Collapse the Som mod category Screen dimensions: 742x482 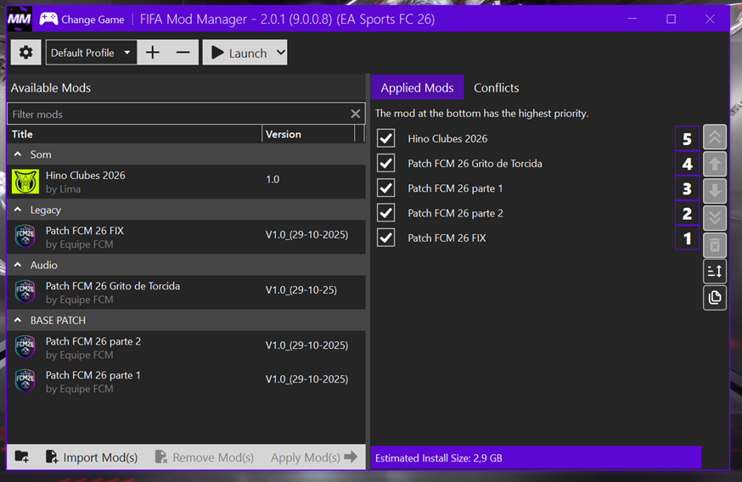click(x=19, y=154)
